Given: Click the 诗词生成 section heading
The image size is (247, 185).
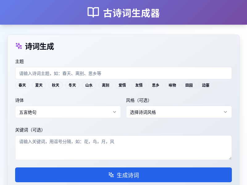Looking at the screenshot, I should click(x=40, y=46).
